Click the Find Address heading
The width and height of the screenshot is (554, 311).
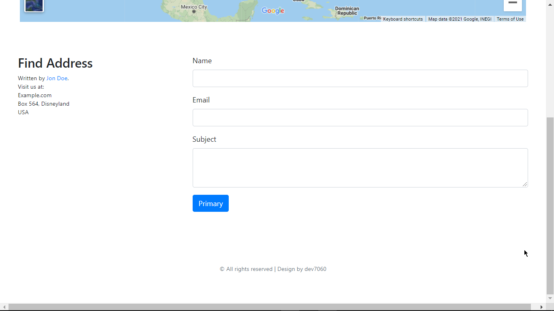tap(55, 63)
